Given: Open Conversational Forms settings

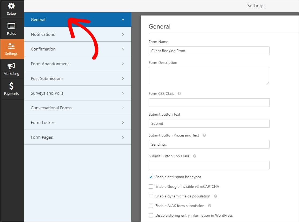Looking at the screenshot, I should point(78,108).
